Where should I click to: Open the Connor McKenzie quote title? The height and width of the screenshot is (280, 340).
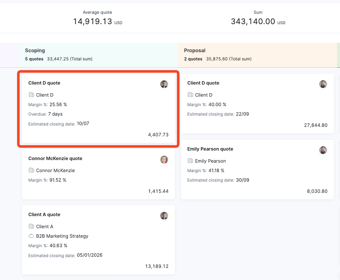(x=55, y=158)
